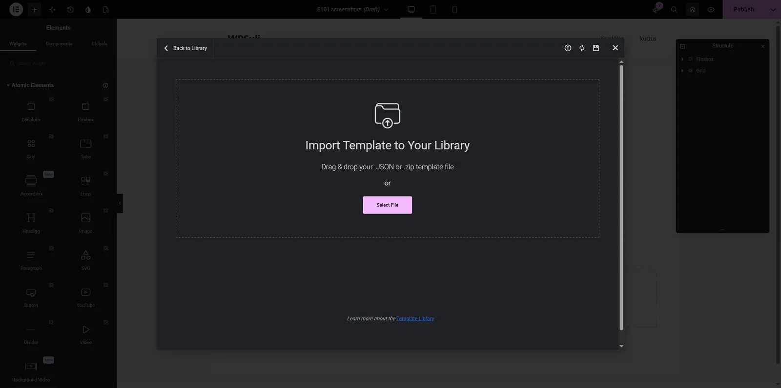The image size is (781, 388).
Task: Click the sparkle icon beside Add Element
Action: point(52,9)
